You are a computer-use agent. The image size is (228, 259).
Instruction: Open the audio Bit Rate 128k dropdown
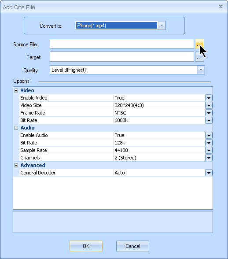(x=209, y=143)
